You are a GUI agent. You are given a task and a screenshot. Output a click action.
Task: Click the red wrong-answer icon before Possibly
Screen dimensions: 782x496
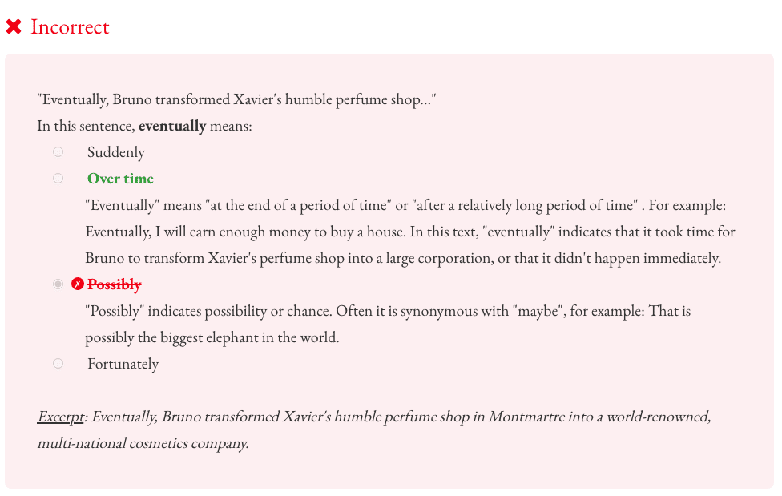tap(78, 284)
